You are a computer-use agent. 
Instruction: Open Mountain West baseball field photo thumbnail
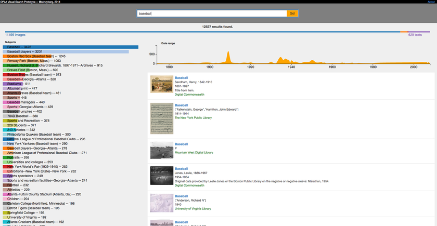pyautogui.click(x=162, y=150)
